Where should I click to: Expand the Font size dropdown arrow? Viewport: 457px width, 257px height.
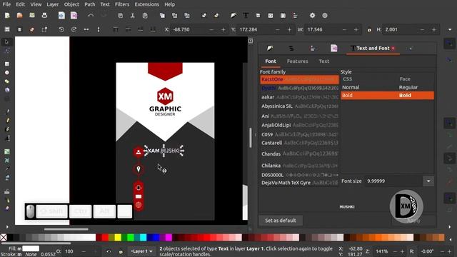tap(428, 181)
